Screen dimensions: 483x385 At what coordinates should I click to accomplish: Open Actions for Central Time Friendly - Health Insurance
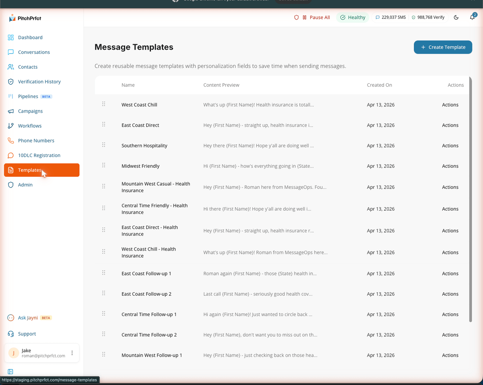tap(450, 209)
